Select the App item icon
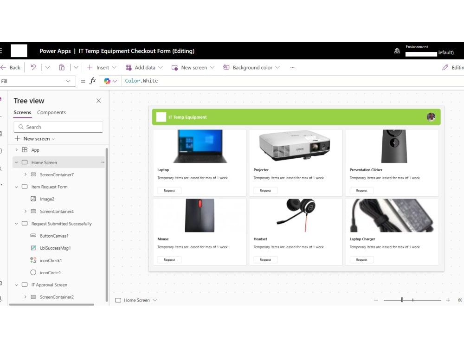Viewport: 464px width, 348px height. pyautogui.click(x=25, y=150)
